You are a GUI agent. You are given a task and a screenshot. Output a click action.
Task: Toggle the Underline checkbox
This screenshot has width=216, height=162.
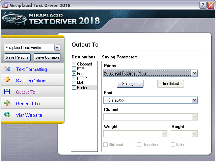pyautogui.click(x=139, y=145)
